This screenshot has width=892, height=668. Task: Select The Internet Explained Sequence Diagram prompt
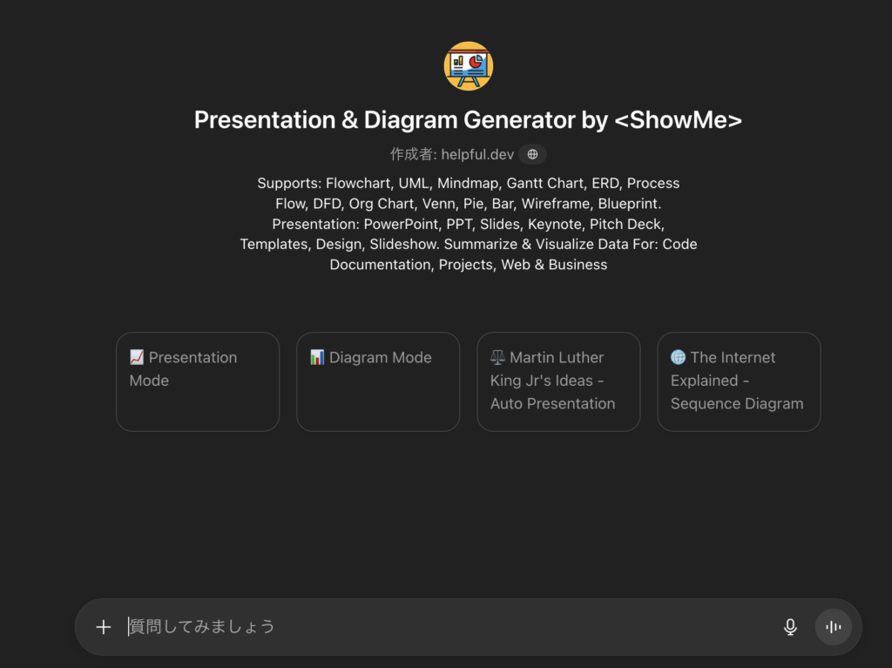pos(739,381)
